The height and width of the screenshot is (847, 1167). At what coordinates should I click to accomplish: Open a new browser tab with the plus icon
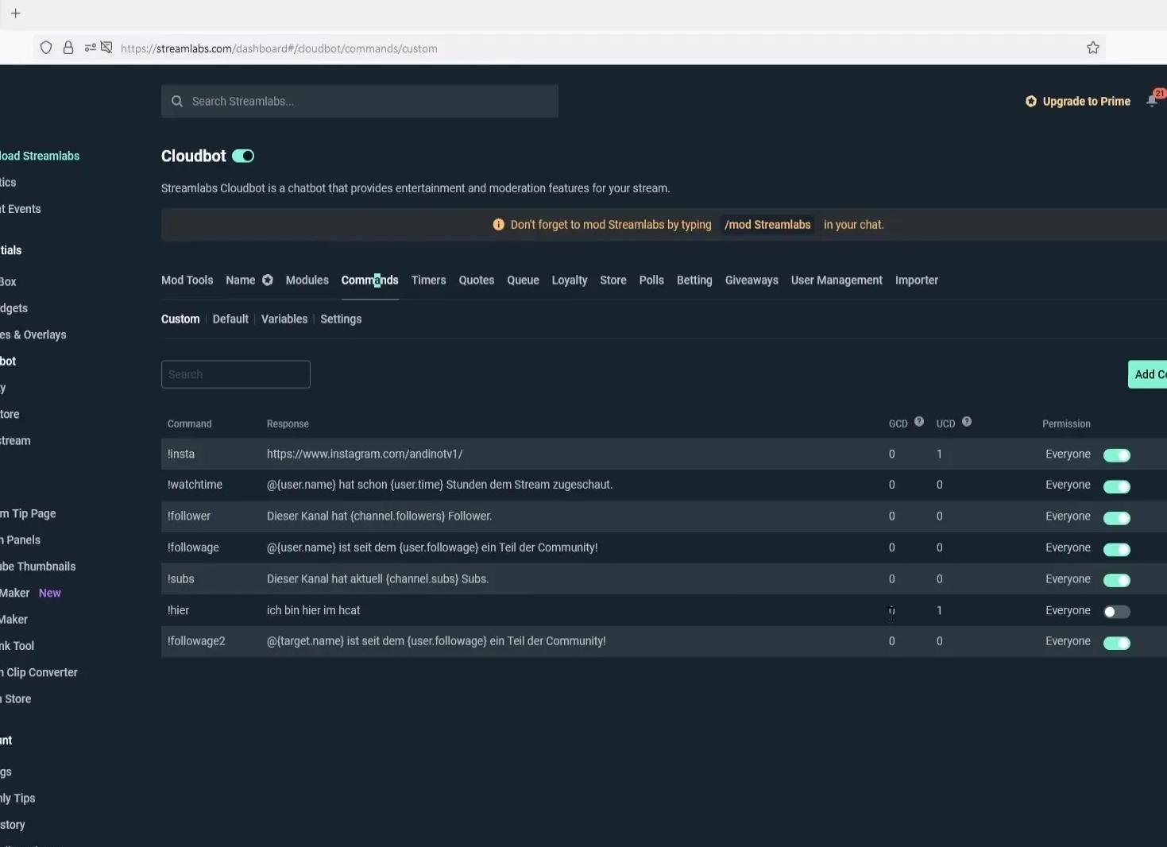click(16, 14)
